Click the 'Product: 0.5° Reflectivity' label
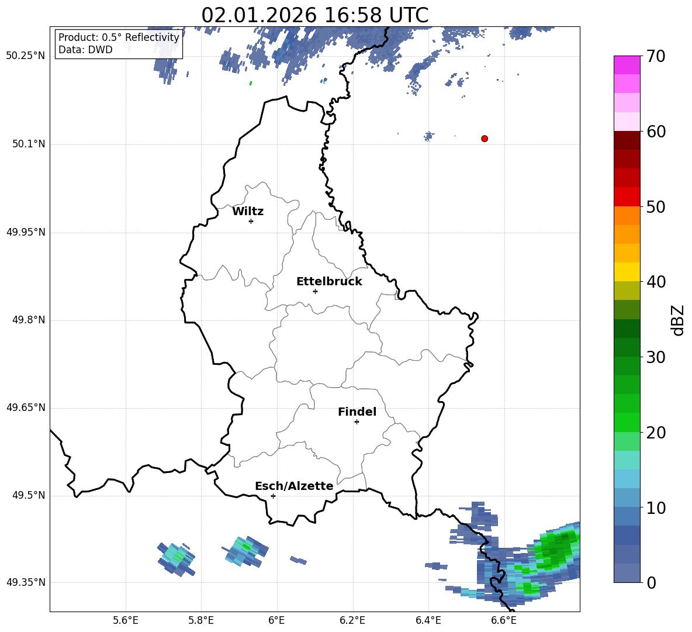The height and width of the screenshot is (632, 692). 119,37
